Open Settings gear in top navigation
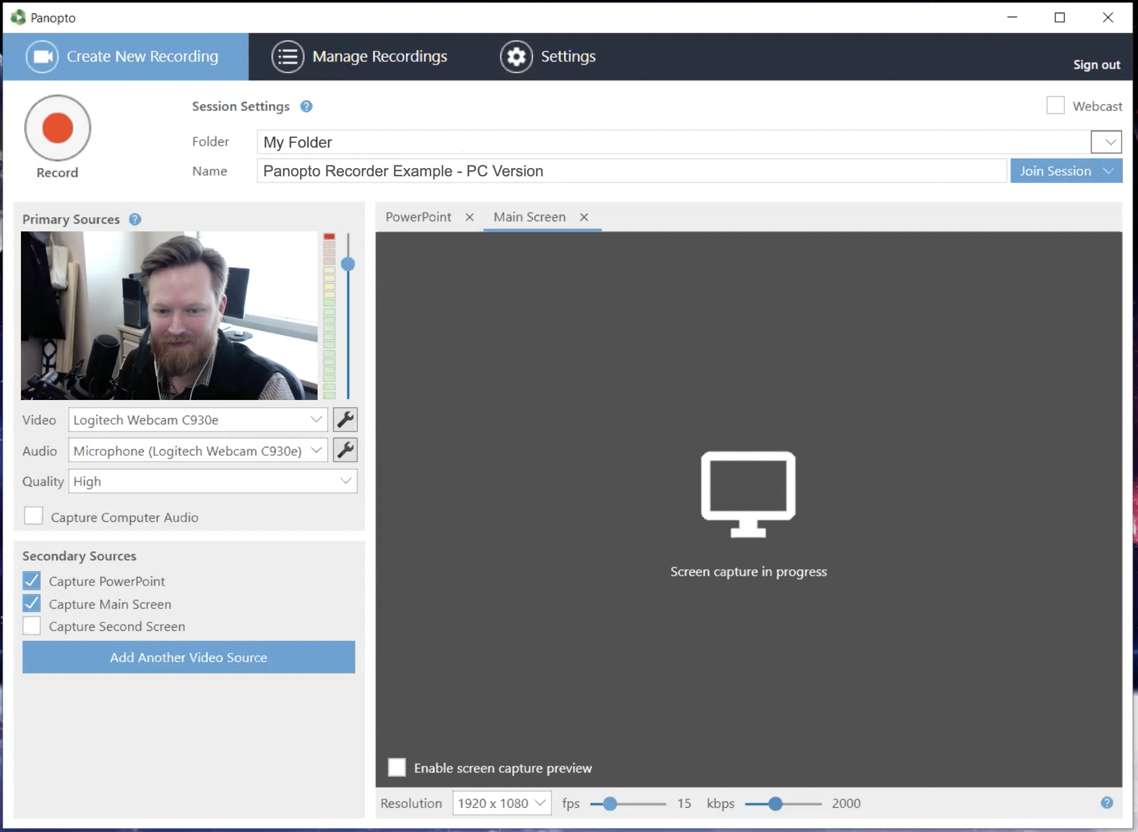 [516, 56]
